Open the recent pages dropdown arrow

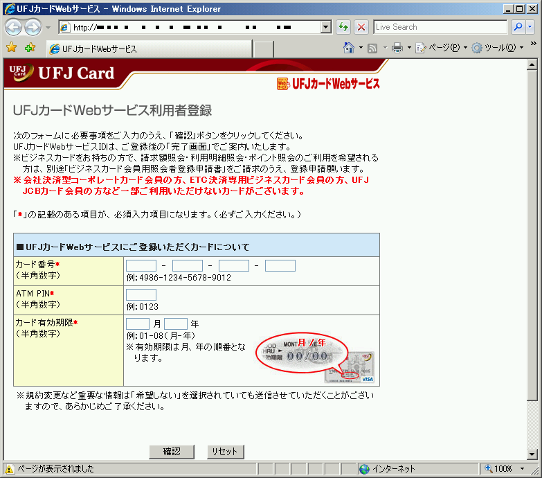coord(48,27)
